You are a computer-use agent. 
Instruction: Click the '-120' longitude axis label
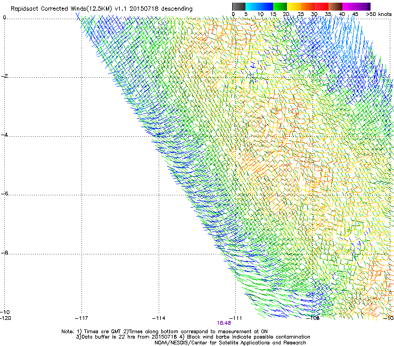(5, 318)
